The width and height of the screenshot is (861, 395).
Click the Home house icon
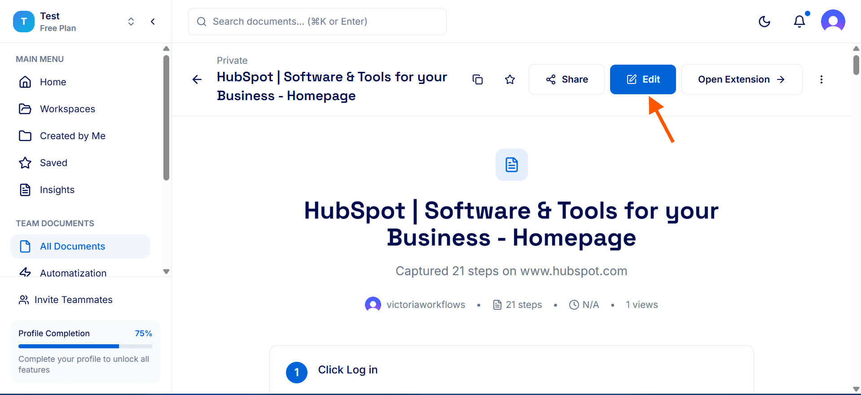25,82
